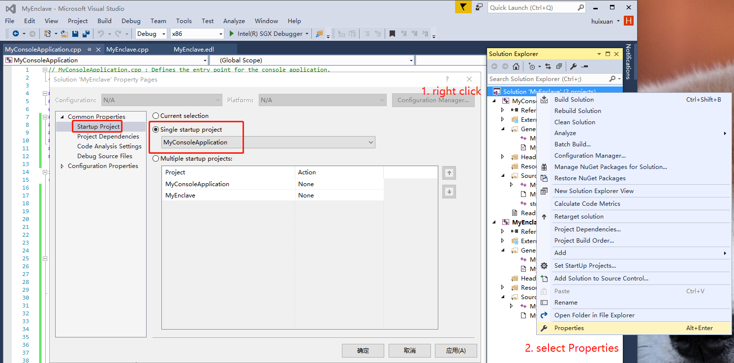Viewport: 734px width, 363px height.
Task: Open the New Project icon on the toolbar
Action: click(x=48, y=33)
